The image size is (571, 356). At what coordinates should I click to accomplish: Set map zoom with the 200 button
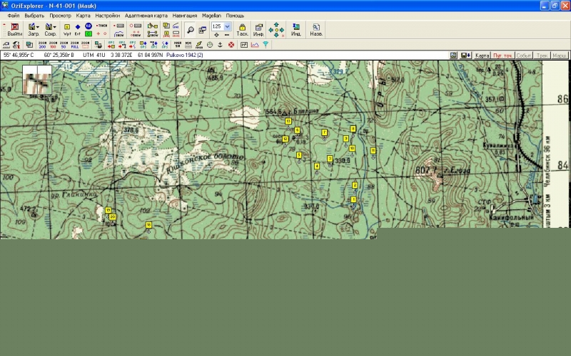(41, 45)
